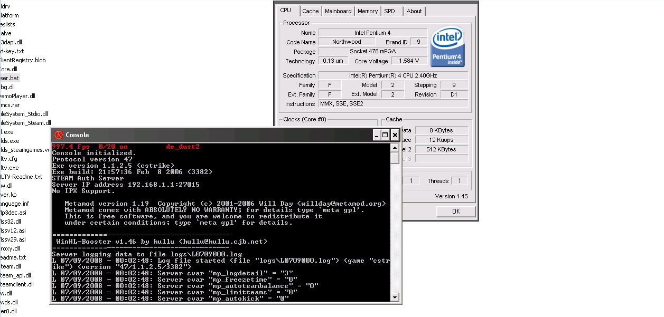This screenshot has height=317, width=664.
Task: Click the Revision field D1
Action: 454,94
